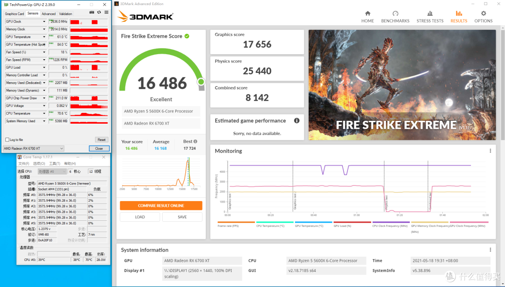Viewport: 505px width, 287px height.
Task: Click the Reset button in GPU-Z
Action: 101,140
